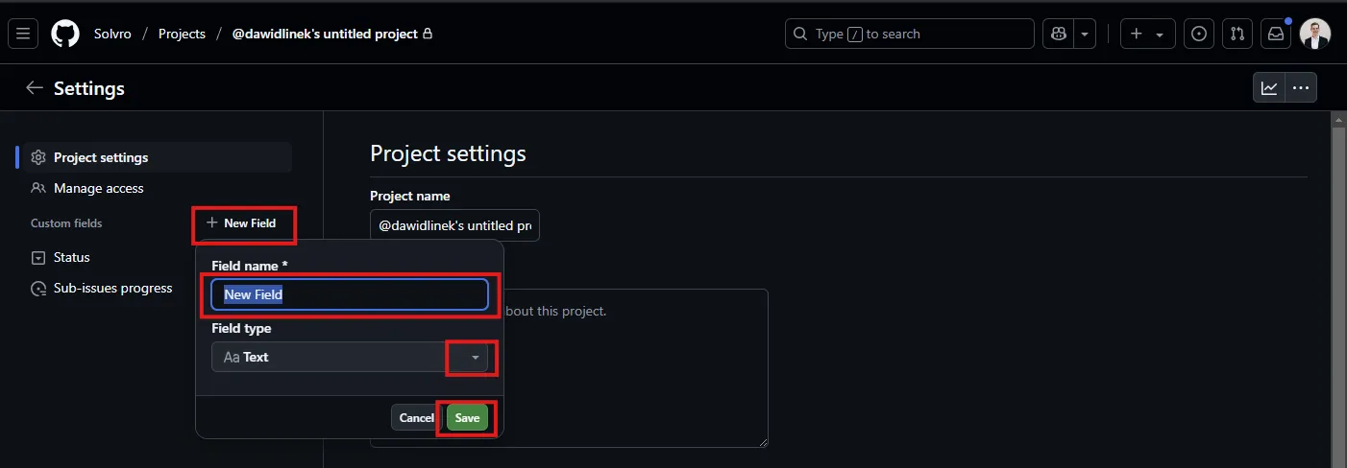Cancel the new field dialog

point(416,418)
